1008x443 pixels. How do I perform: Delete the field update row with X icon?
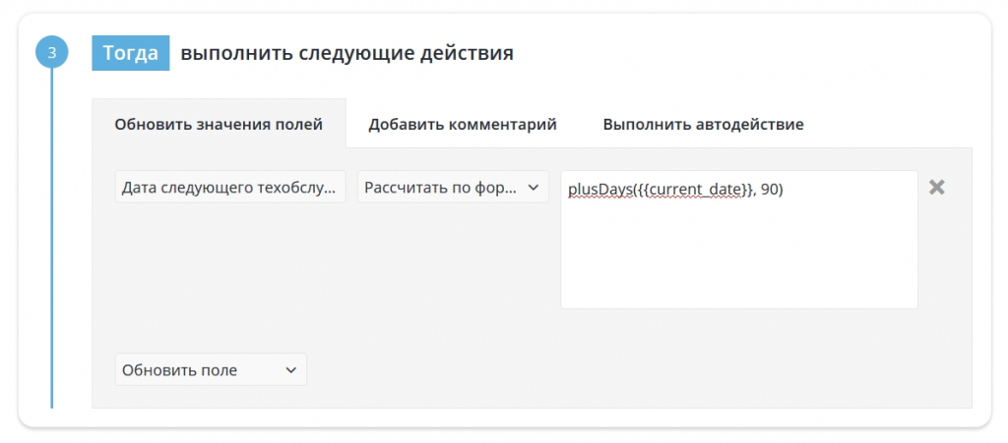pyautogui.click(x=936, y=188)
